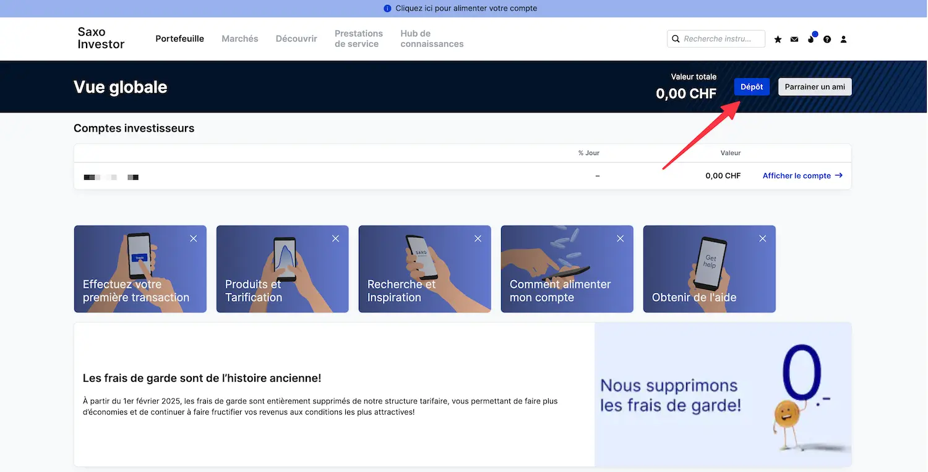This screenshot has width=928, height=472.
Task: Open the Découvrir tab
Action: tap(296, 38)
